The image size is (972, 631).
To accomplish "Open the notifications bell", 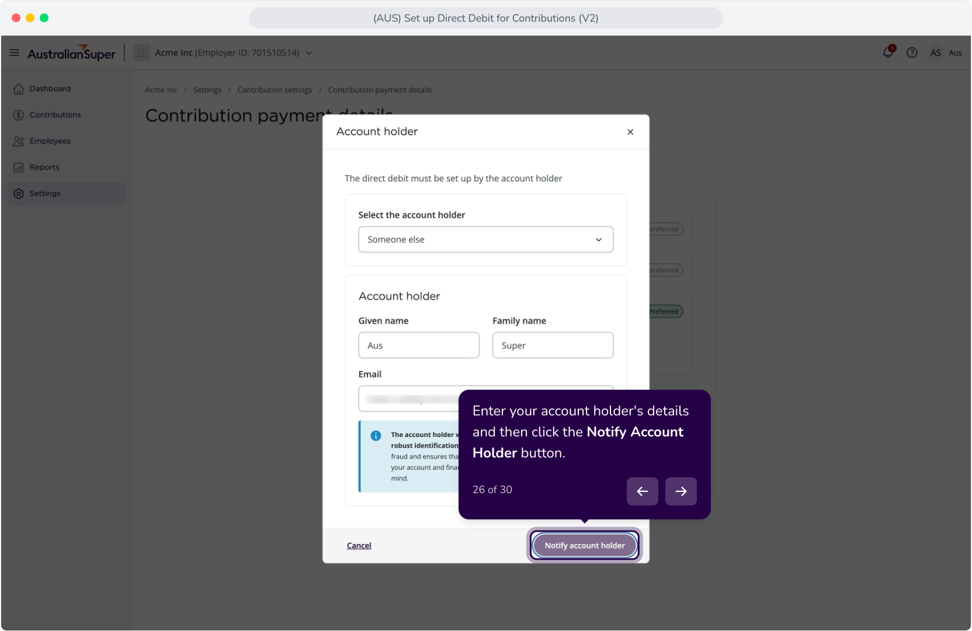I will pyautogui.click(x=888, y=53).
